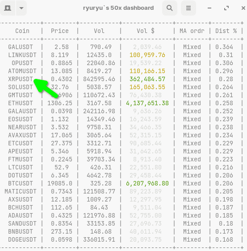Viewport: 247px width, 251px height.
Task: Select the BTCUSDT coin name
Action: [21, 183]
